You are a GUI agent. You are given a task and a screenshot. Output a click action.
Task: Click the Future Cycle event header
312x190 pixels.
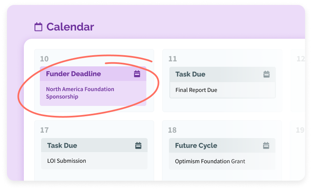[x=196, y=145]
